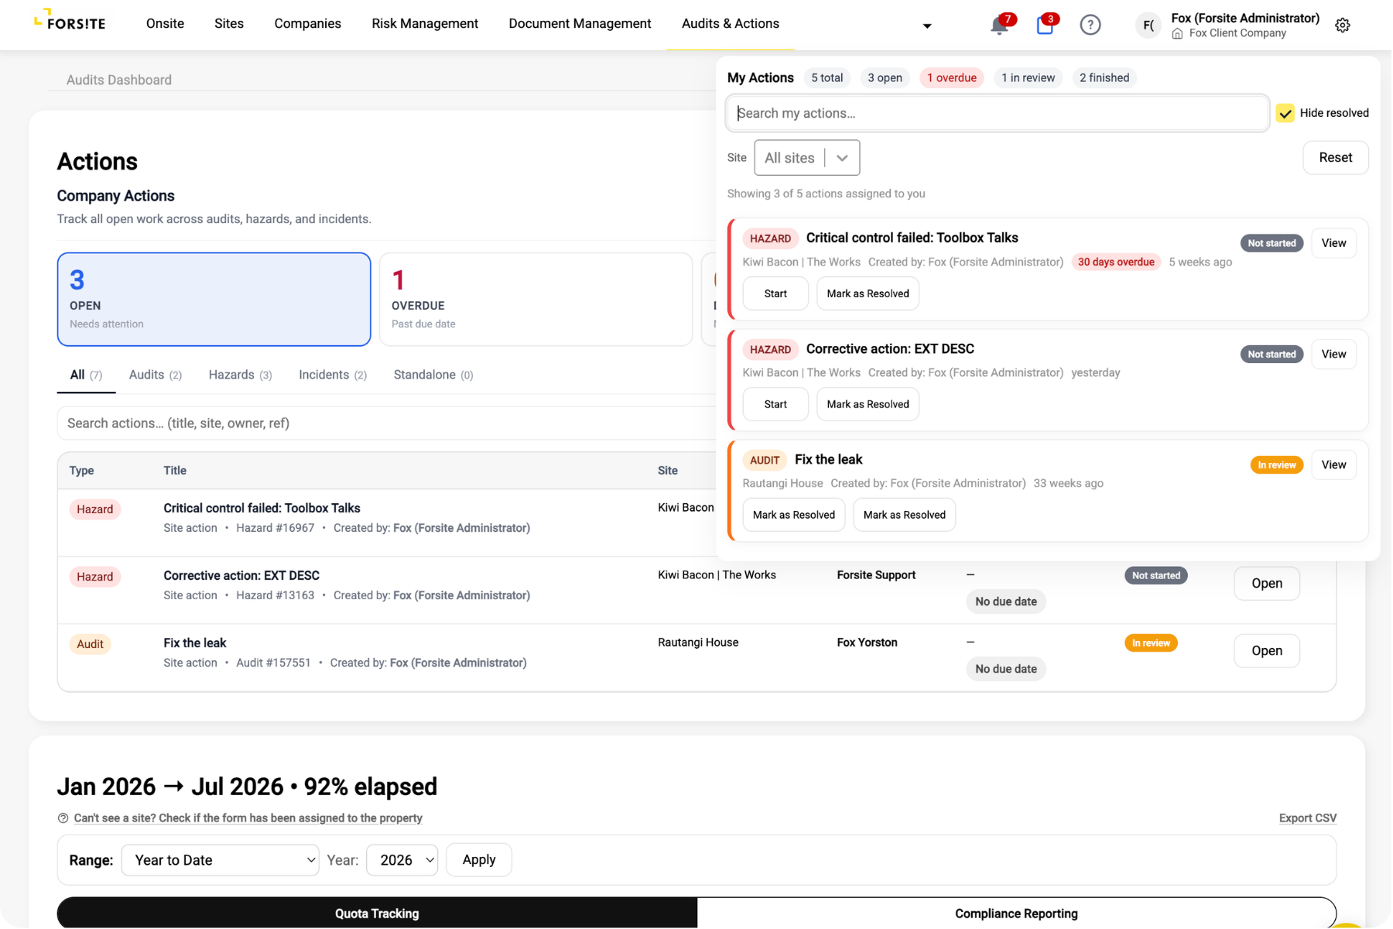Image resolution: width=1393 pixels, height=929 pixels.
Task: Open the Document Management menu
Action: click(580, 24)
